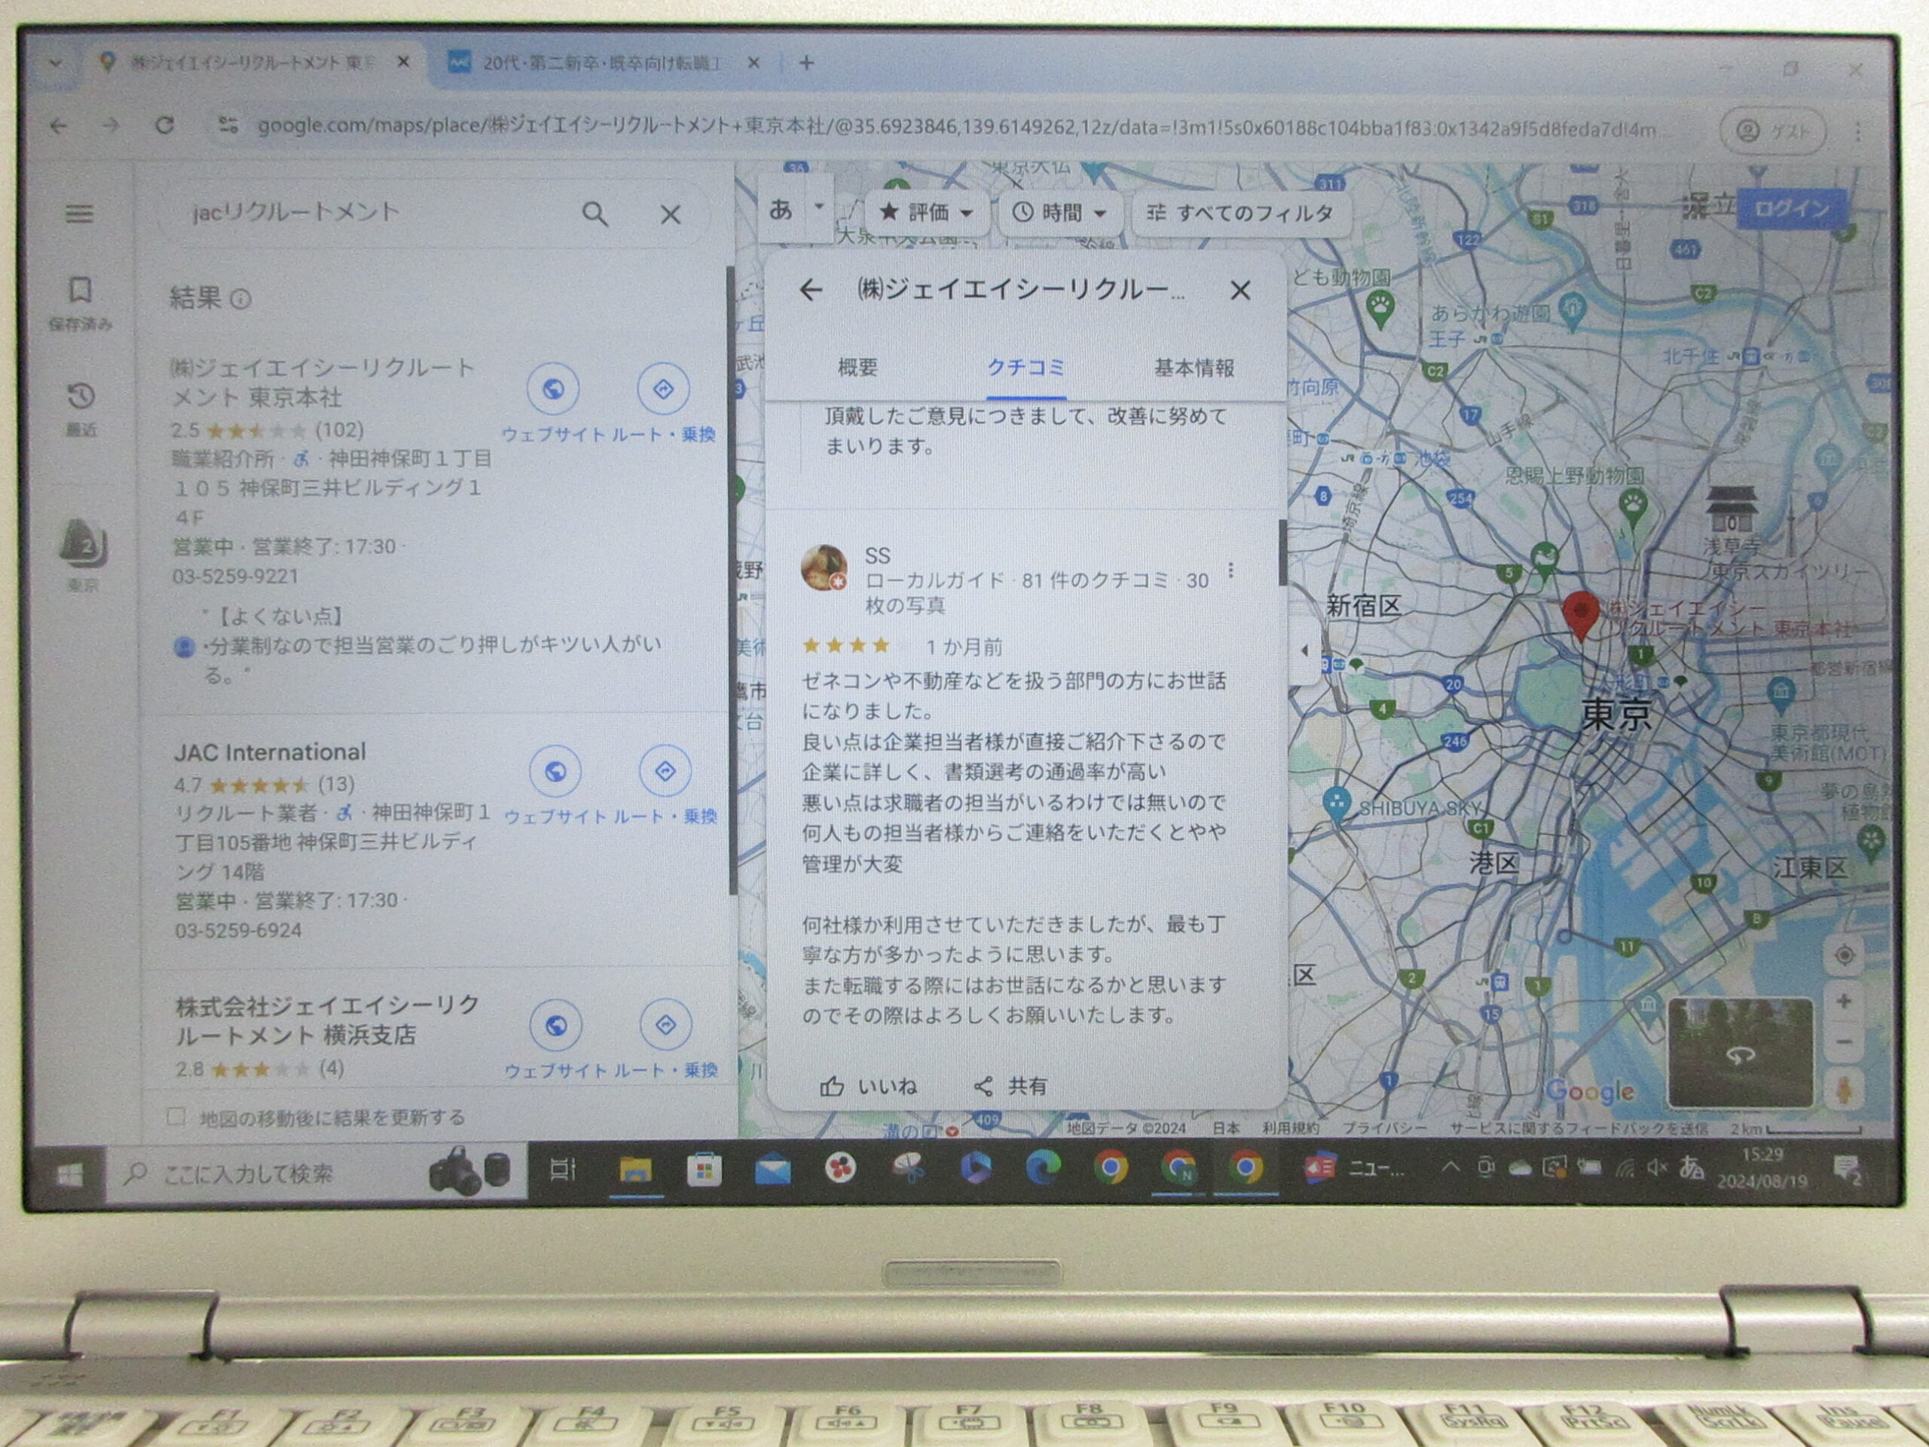Open ルート directions icon for 横浜支店 result

666,1025
